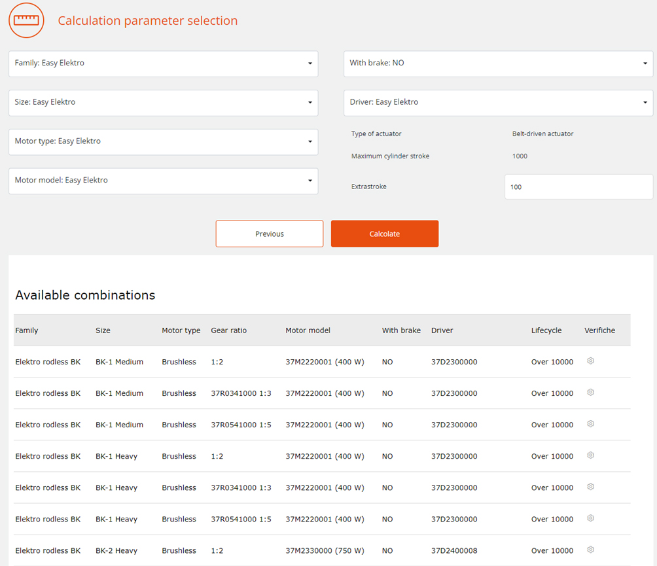Open the Family: Easy Elektro dropdown

click(163, 63)
